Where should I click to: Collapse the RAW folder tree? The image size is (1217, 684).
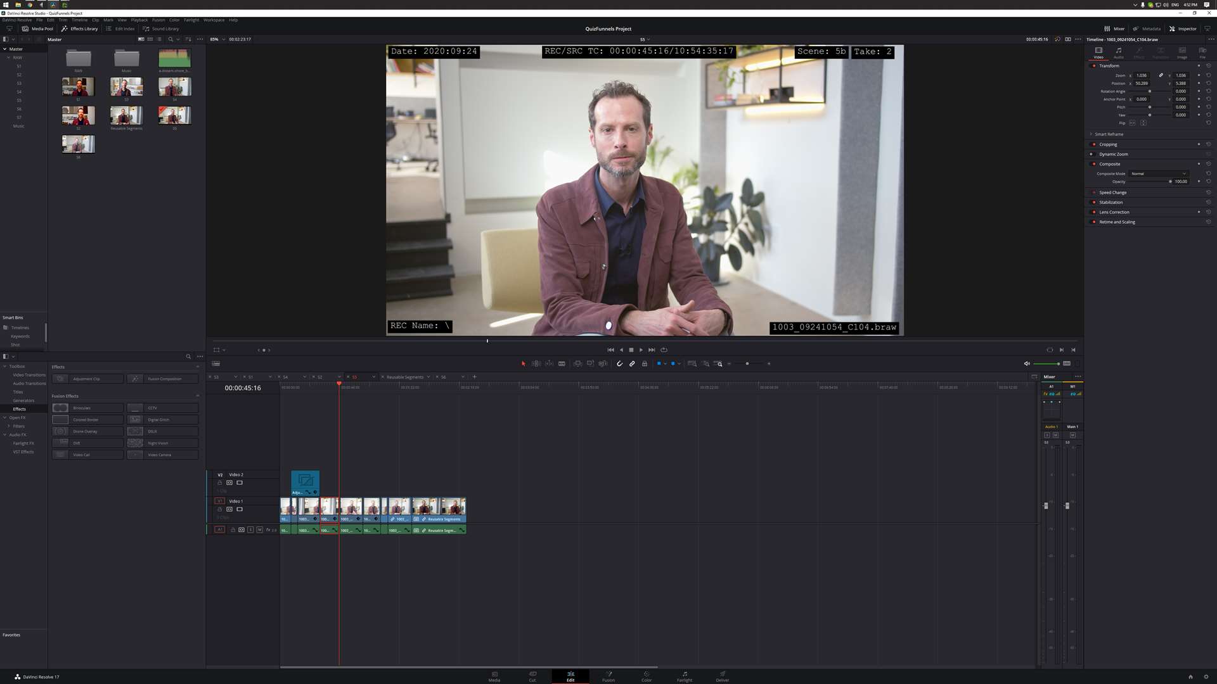pyautogui.click(x=9, y=58)
